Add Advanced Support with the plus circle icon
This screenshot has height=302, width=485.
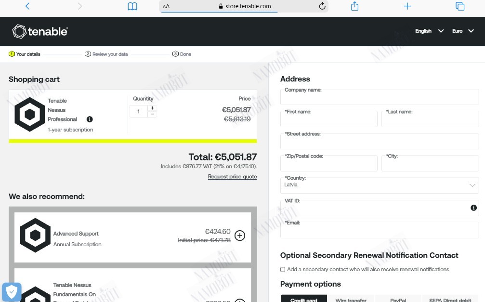240,236
